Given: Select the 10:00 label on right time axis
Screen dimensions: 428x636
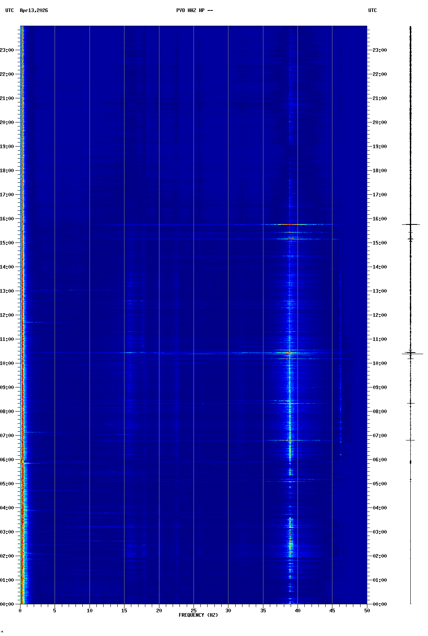Looking at the screenshot, I should coord(379,363).
